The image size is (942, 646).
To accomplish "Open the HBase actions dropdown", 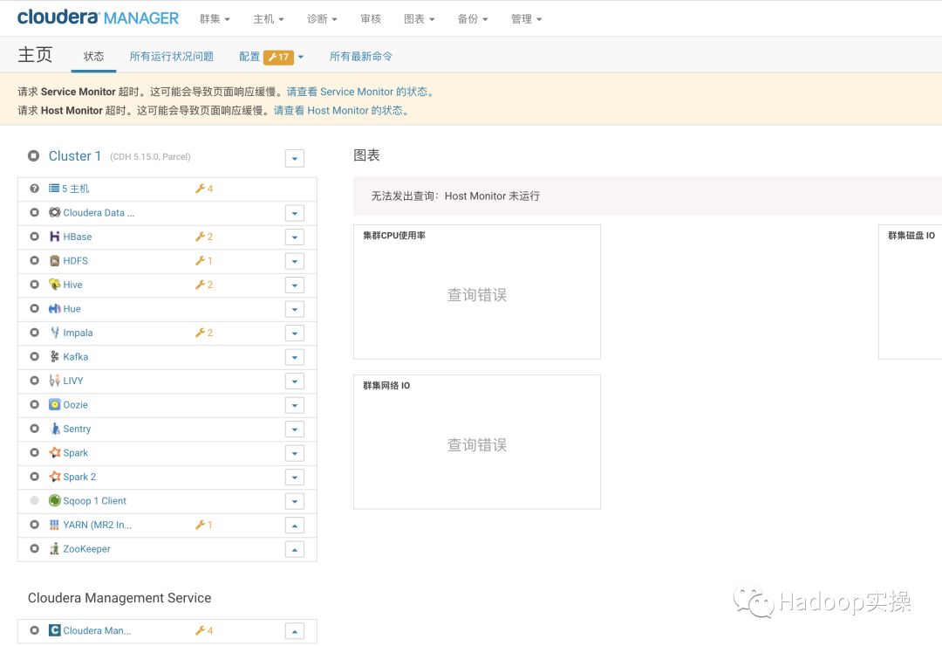I will coord(295,237).
